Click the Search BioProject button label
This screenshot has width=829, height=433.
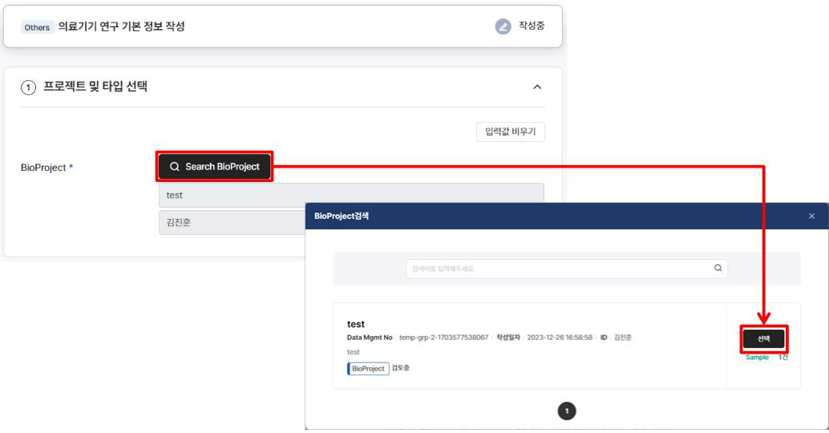coord(222,167)
